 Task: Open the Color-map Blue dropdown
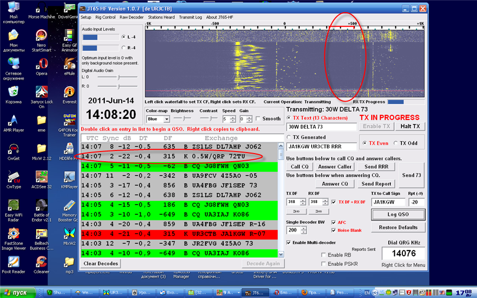point(166,119)
